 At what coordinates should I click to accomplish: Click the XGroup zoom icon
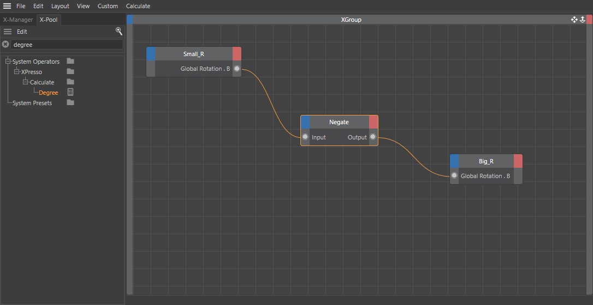(583, 20)
